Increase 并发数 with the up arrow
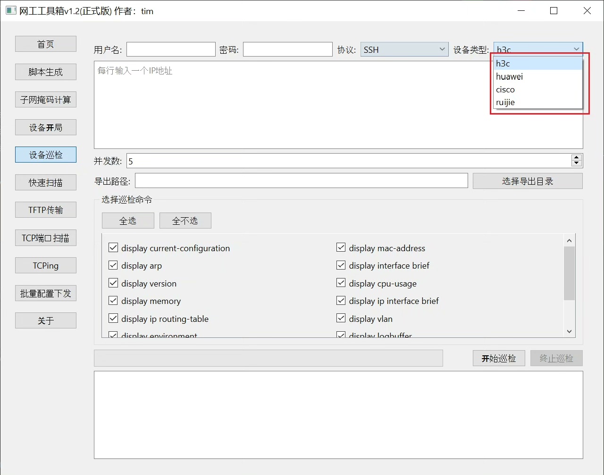The height and width of the screenshot is (475, 604). click(577, 158)
